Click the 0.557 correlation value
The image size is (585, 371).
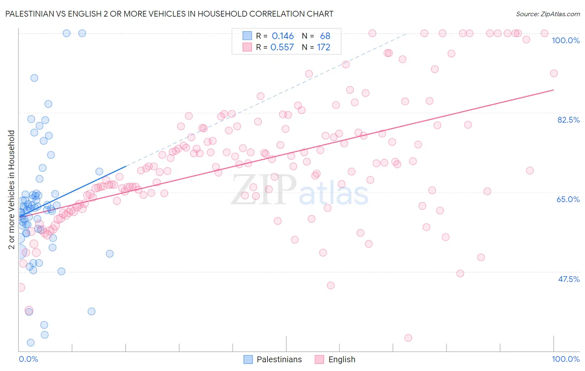coord(282,47)
